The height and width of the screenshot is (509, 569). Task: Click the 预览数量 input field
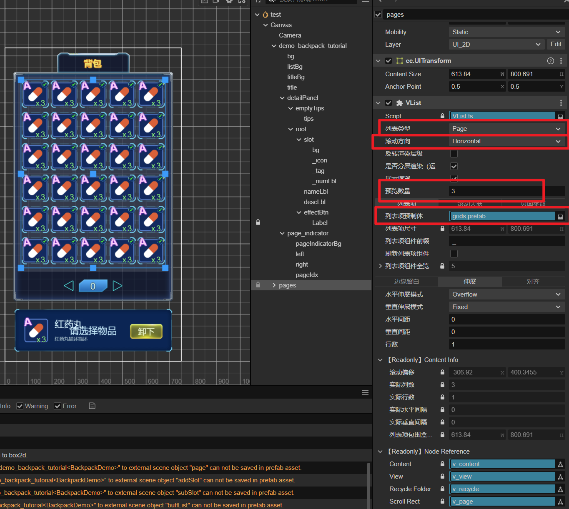(507, 191)
